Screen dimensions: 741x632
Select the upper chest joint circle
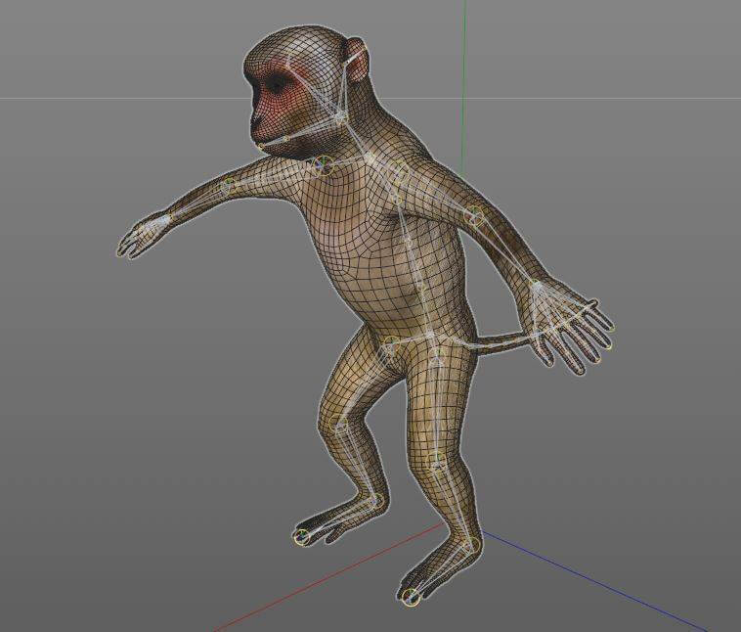(x=399, y=174)
